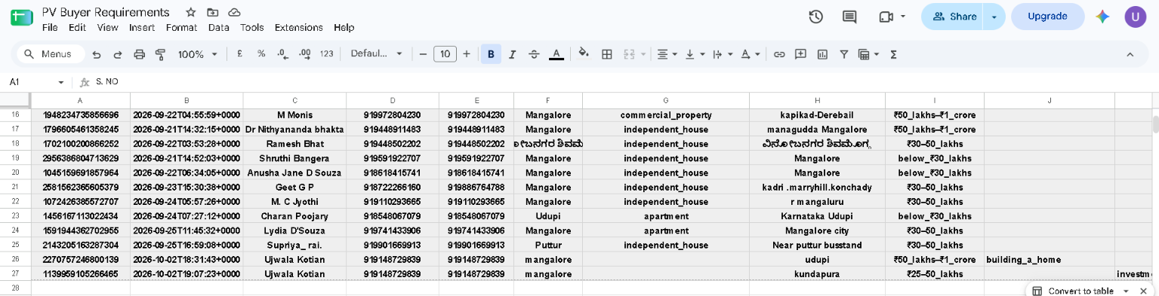
Task: Open the name box dropdown arrow
Action: click(62, 81)
